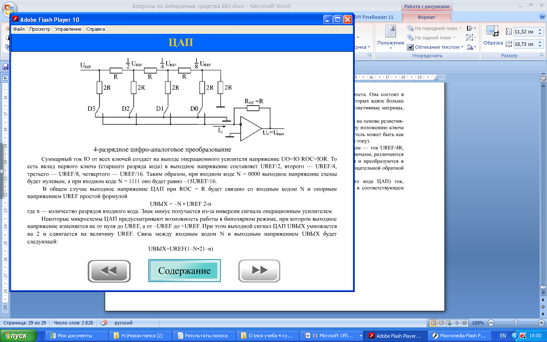Switch to D:\моя учеба taskbar window
The image size is (547, 342).
coord(268,336)
